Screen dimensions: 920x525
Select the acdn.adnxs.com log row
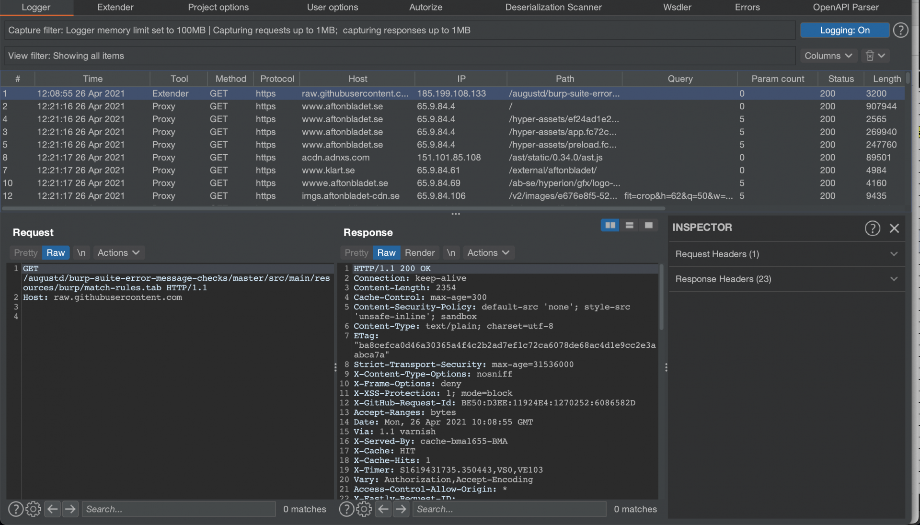[x=452, y=157]
